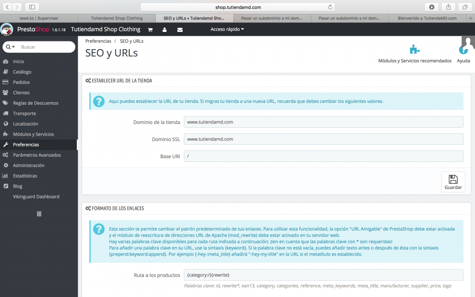Image resolution: width=475 pixels, height=297 pixels.
Task: Click the Safari forward navigation arrow
Action: click(x=17, y=7)
